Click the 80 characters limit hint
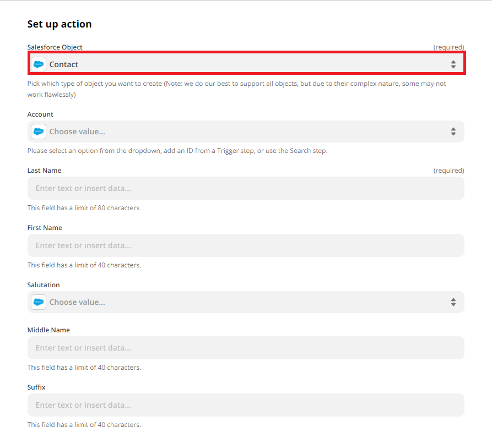The width and height of the screenshot is (492, 438). (x=84, y=208)
